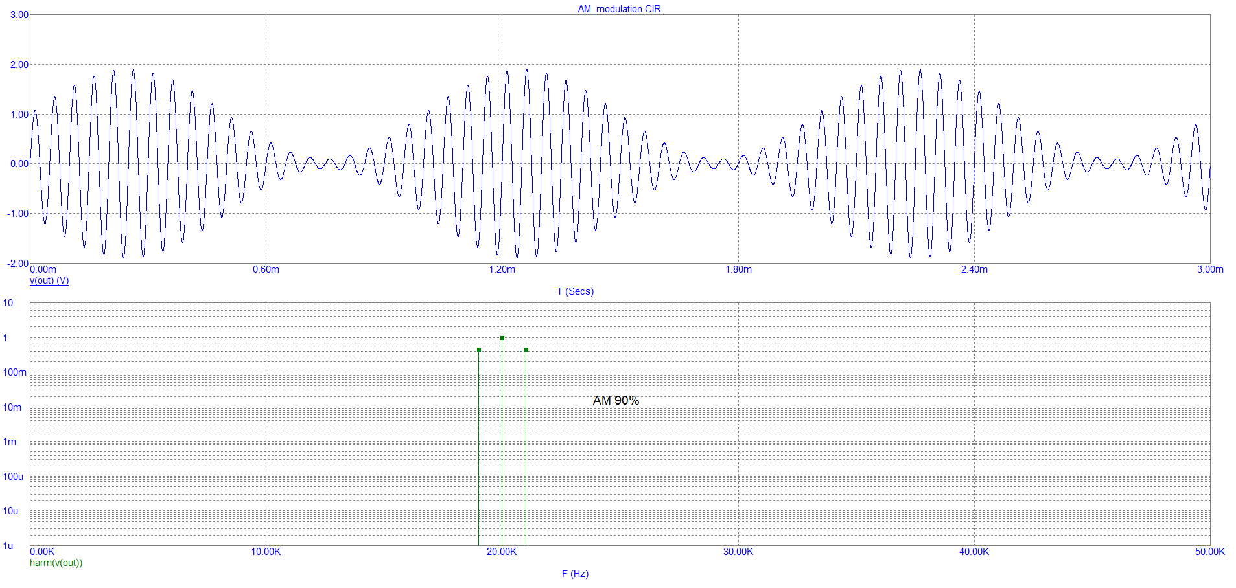This screenshot has height=588, width=1236.
Task: Click the 20.00K carrier spectral peak marker
Action: click(x=502, y=338)
